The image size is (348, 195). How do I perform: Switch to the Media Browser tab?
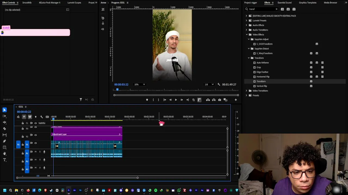coord(330,3)
